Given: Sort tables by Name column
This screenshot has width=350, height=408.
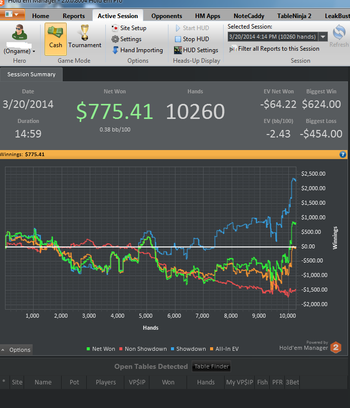Looking at the screenshot, I should pos(43,382).
